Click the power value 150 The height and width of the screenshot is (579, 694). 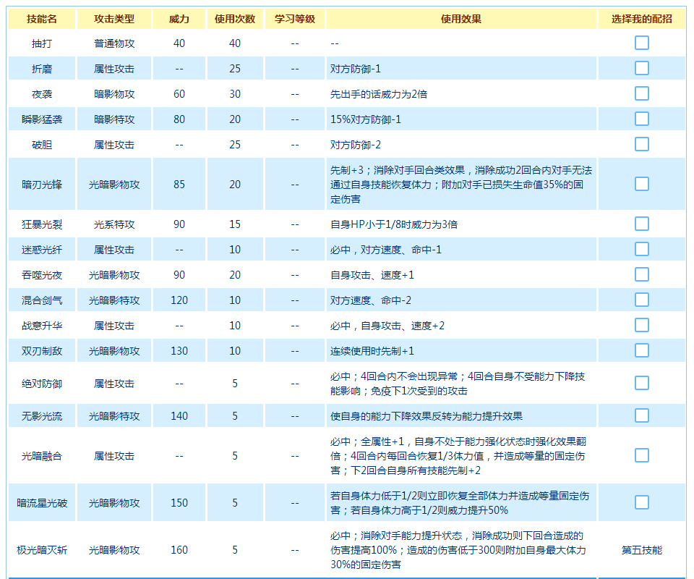pyautogui.click(x=179, y=503)
